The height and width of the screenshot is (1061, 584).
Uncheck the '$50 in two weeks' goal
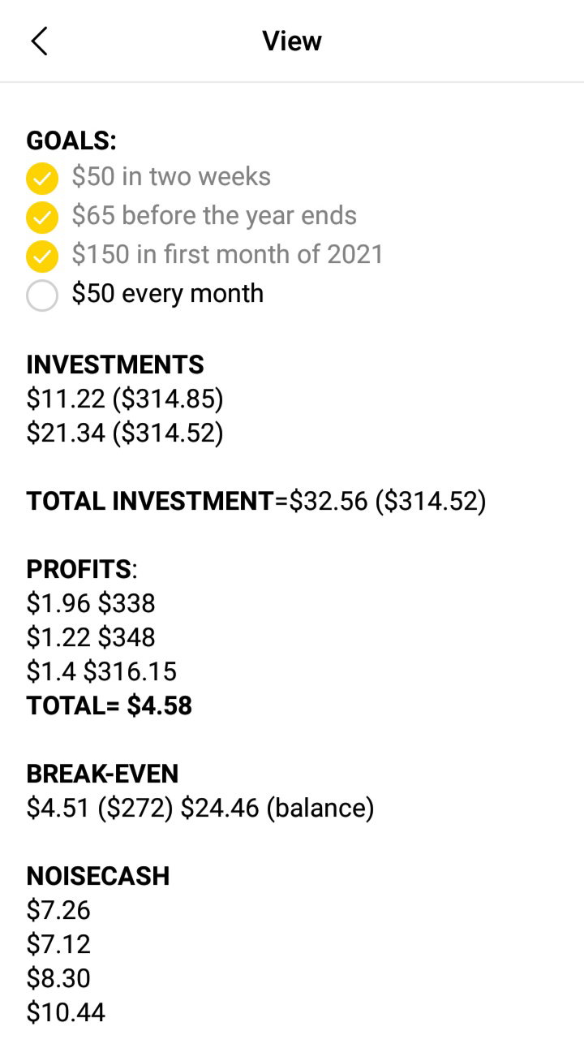point(42,178)
